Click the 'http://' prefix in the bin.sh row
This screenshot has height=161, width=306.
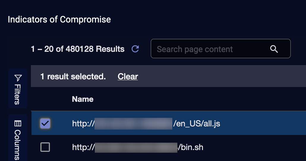pos(83,147)
